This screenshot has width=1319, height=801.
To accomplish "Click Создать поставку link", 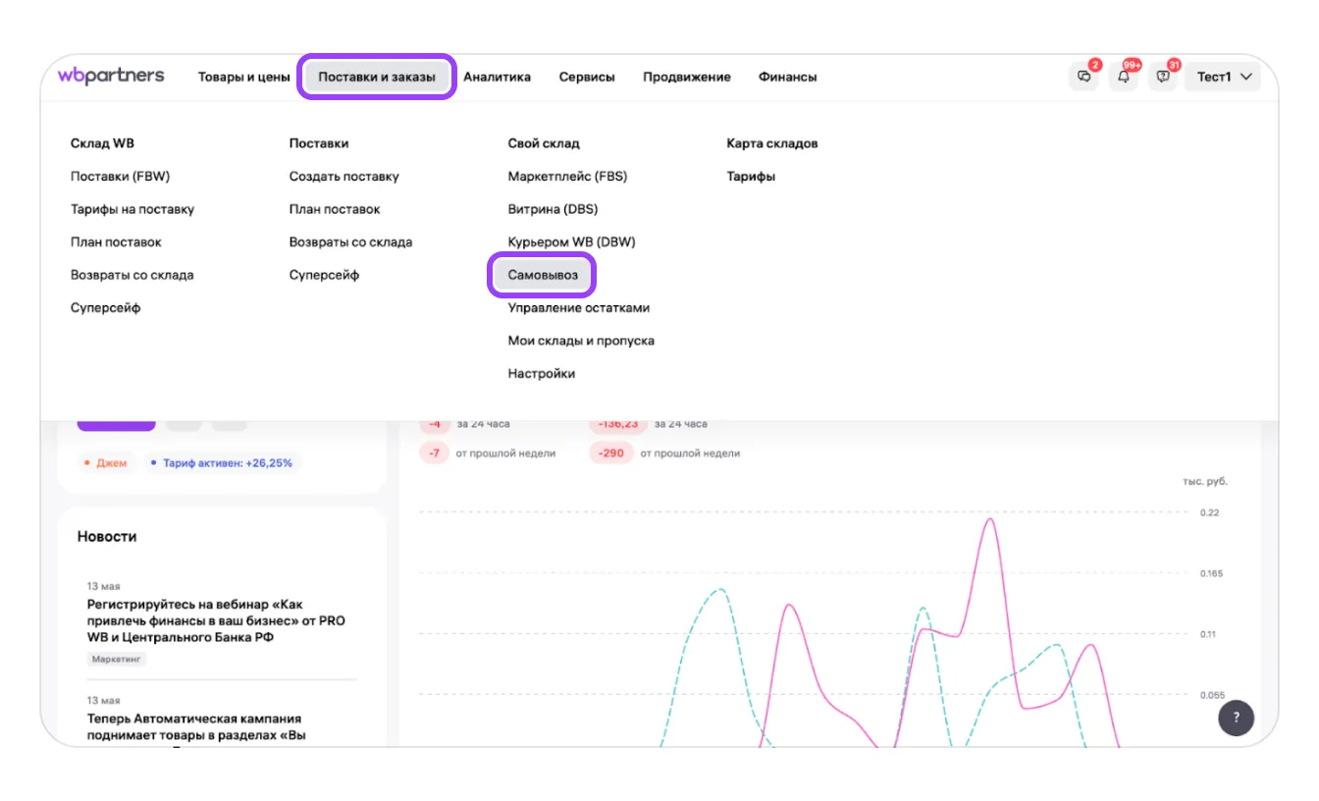I will point(343,177).
